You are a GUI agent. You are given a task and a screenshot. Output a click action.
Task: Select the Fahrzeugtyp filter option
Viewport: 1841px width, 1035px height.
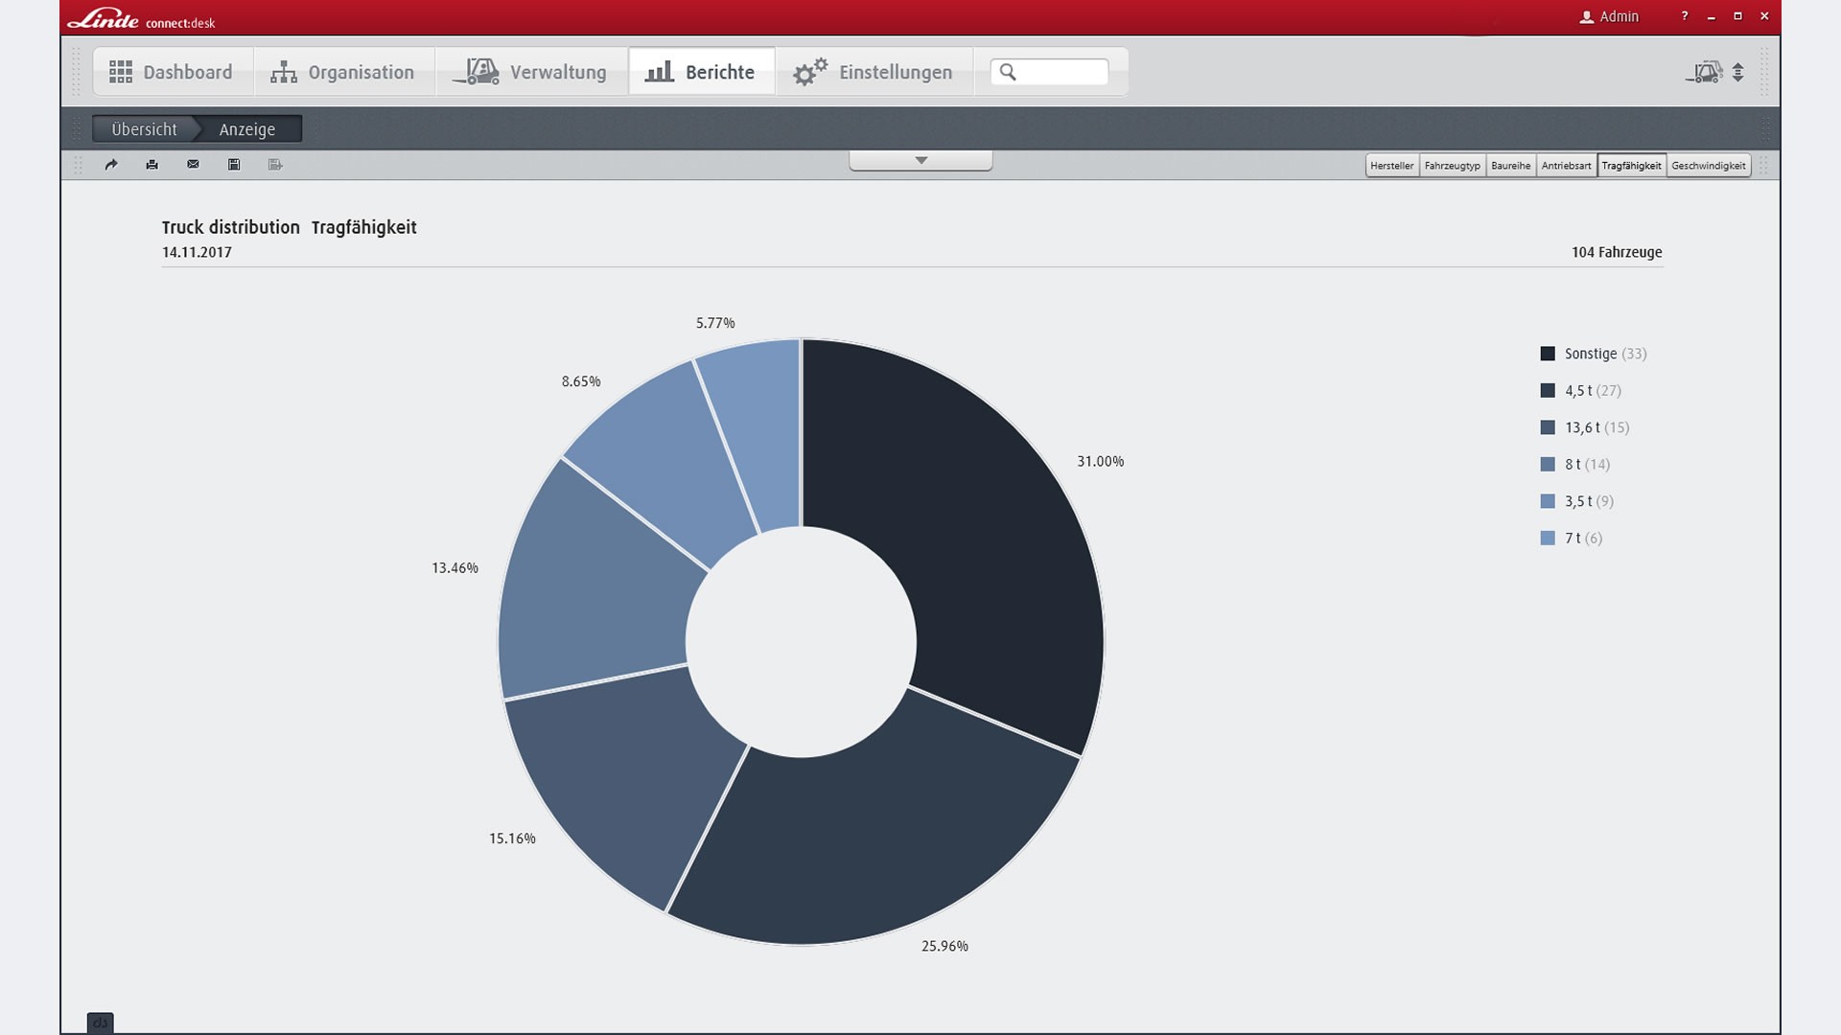1453,165
